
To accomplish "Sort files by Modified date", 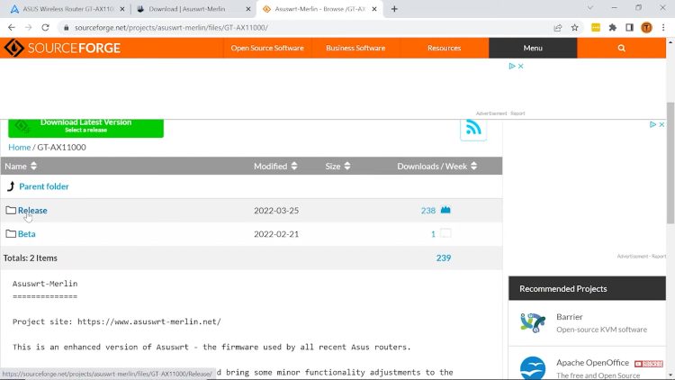I will [275, 166].
